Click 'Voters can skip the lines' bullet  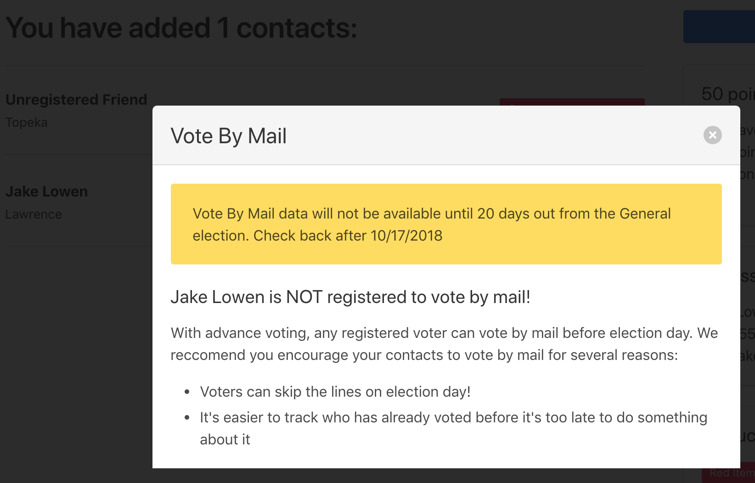[x=335, y=392]
